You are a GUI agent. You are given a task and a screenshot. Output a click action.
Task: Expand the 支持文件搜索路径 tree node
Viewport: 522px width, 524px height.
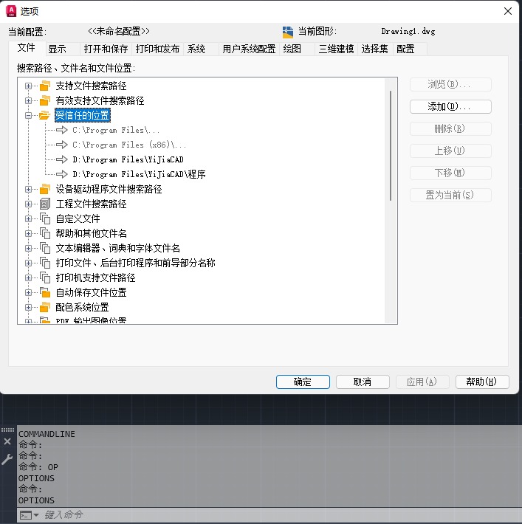point(29,86)
